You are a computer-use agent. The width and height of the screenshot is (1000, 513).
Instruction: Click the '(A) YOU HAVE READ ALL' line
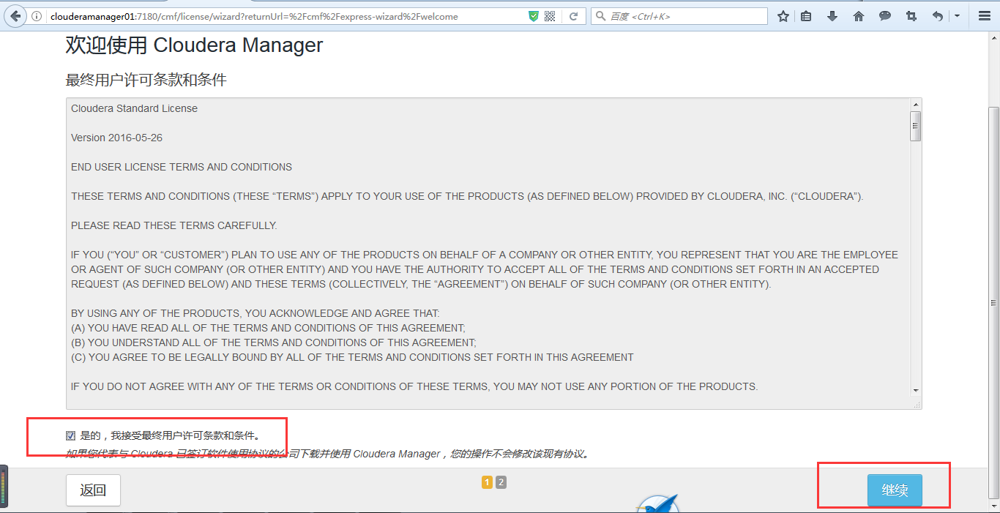268,328
